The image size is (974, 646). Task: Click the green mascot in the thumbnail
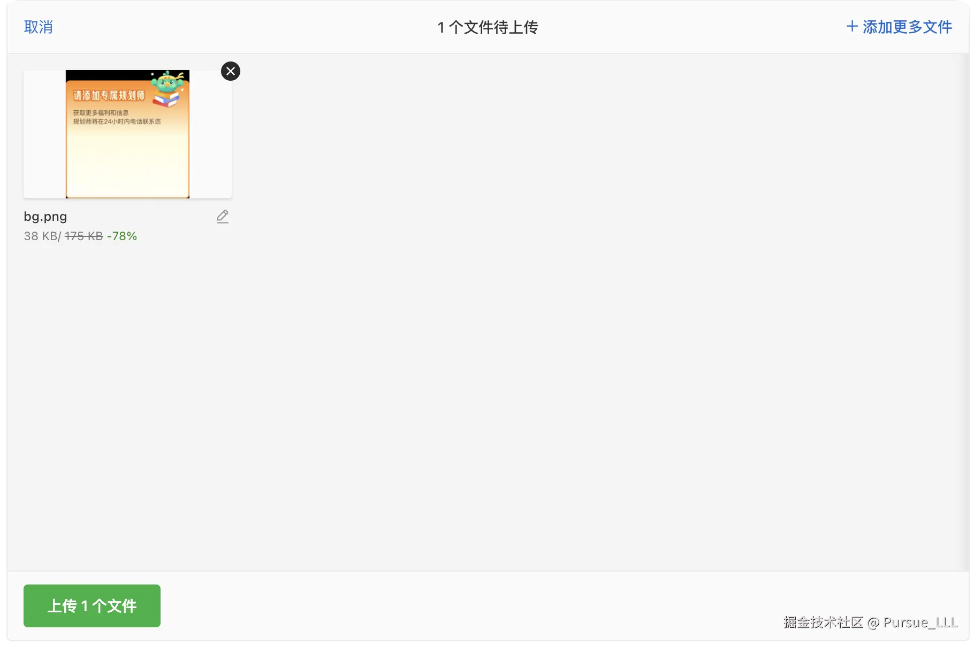click(168, 81)
